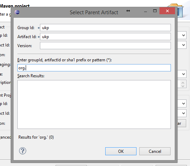Click the Description field scroll down arrow
The image size is (190, 166).
tap(183, 86)
